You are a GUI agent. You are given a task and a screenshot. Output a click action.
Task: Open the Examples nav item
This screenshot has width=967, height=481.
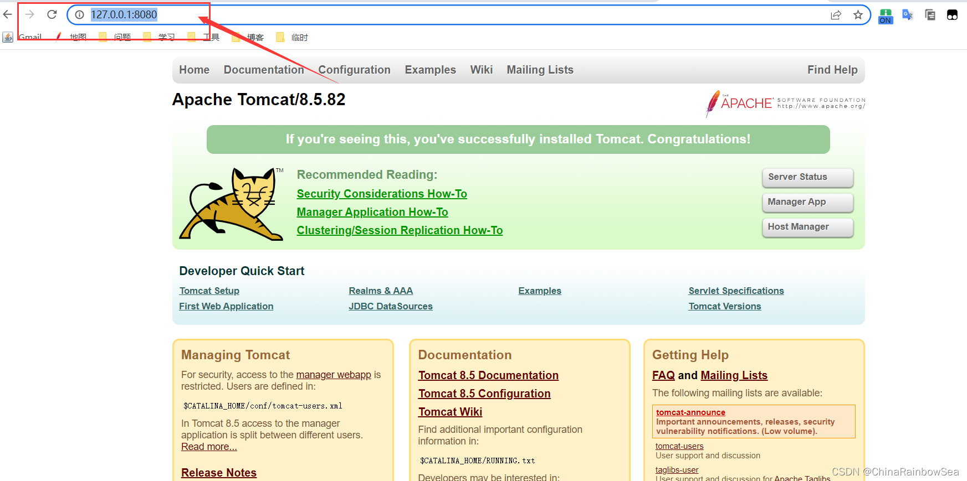point(430,70)
